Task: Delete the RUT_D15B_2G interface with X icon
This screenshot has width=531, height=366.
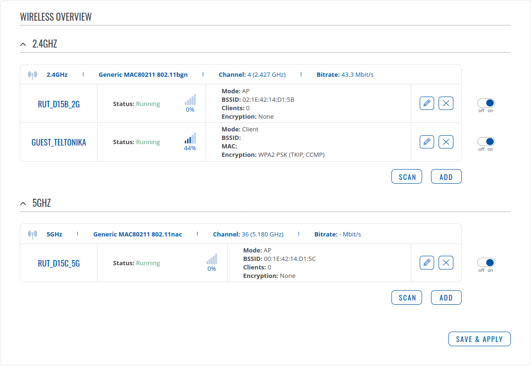Action: coord(446,103)
